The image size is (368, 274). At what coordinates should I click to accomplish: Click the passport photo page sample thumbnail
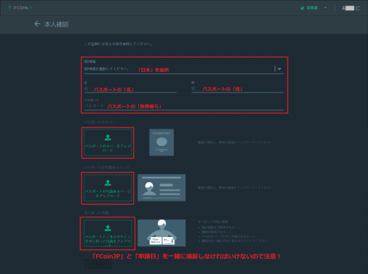[x=161, y=188]
